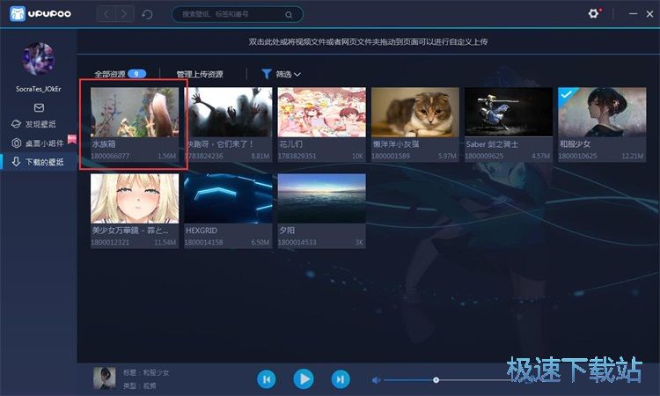Mute the sound with the speaker icon
Screen dimensions: 660x396
(376, 380)
